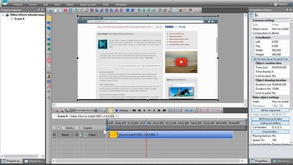This screenshot has height=165, width=293.
Task: Collapse the Object creation time group
Action: tap(254, 63)
